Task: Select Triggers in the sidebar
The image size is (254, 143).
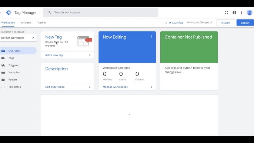Action: point(13,65)
